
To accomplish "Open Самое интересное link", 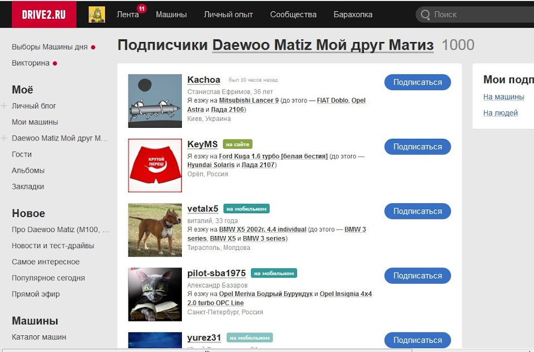I will pos(46,262).
